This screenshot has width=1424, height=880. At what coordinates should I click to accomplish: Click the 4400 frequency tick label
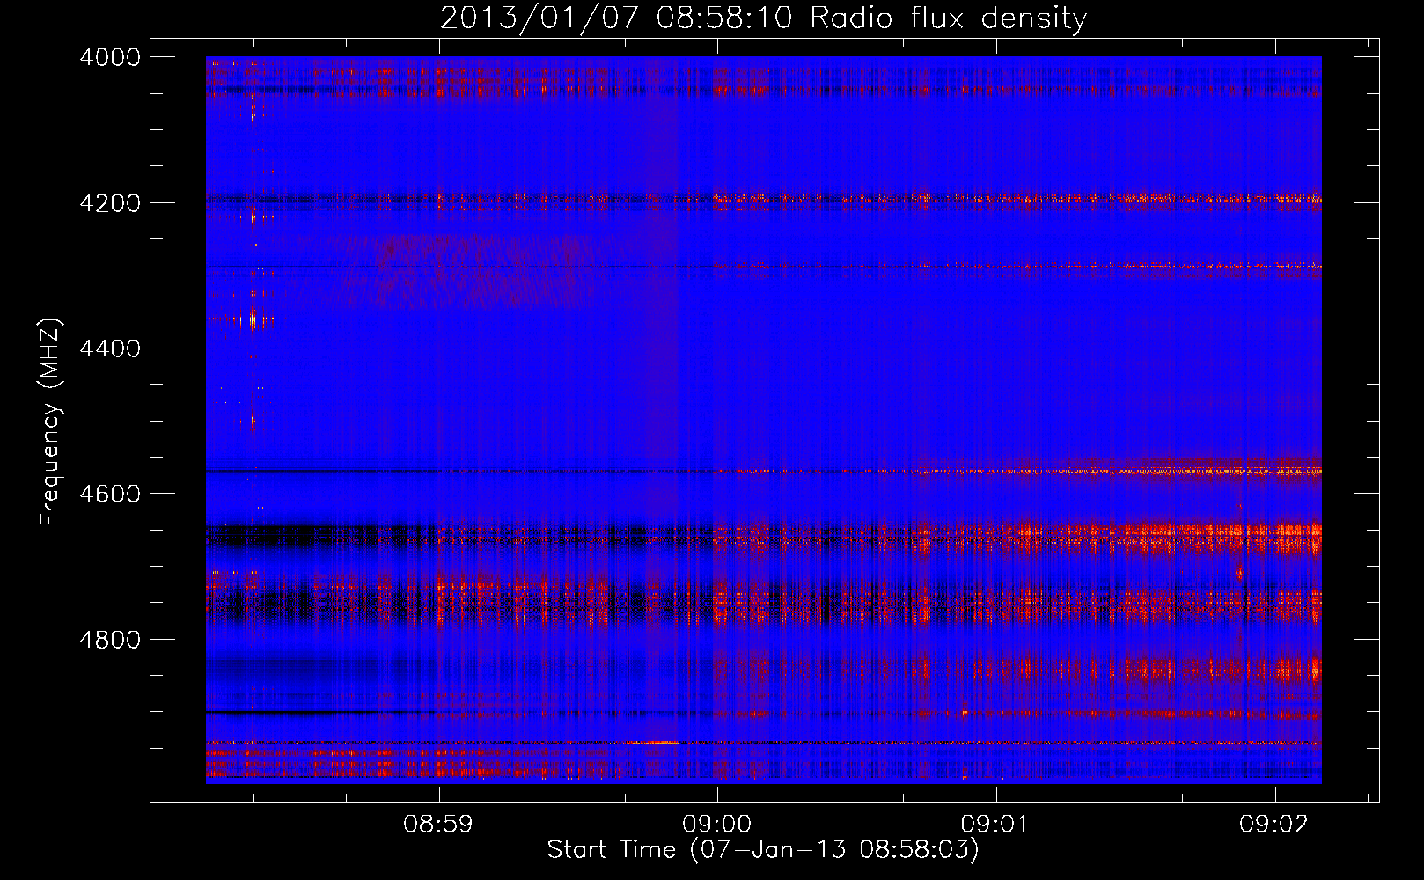click(110, 348)
